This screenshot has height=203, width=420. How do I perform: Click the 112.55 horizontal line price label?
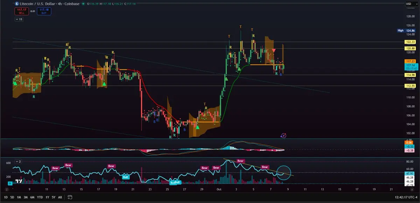point(410,86)
